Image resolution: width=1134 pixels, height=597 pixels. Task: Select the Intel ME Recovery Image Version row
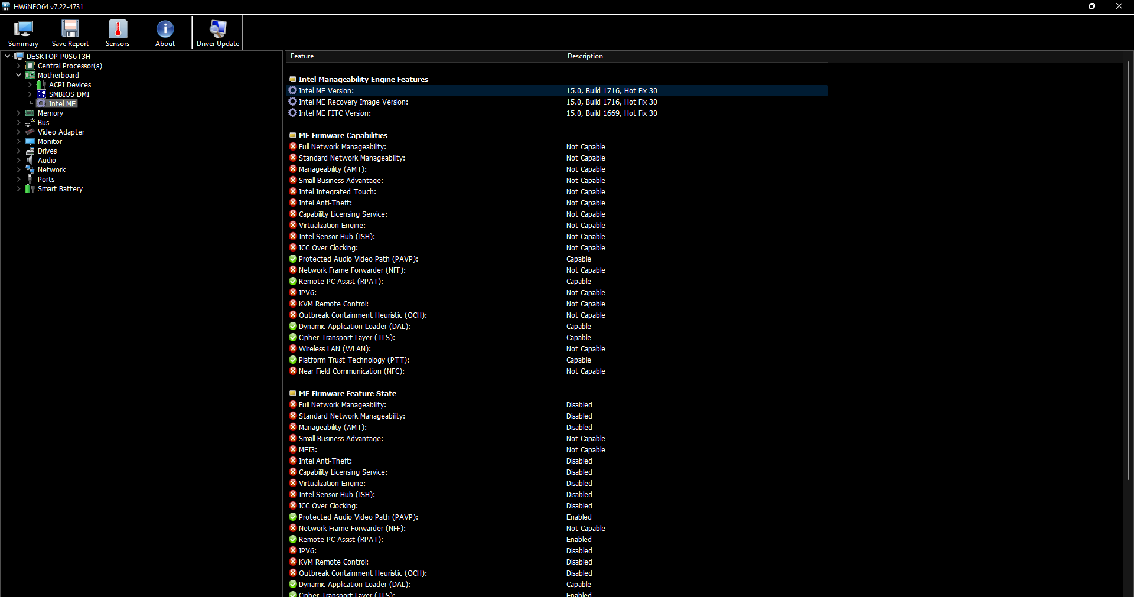pyautogui.click(x=558, y=102)
